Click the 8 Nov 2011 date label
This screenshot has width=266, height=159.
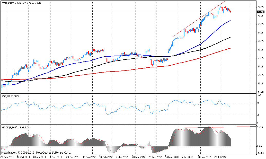point(40,157)
